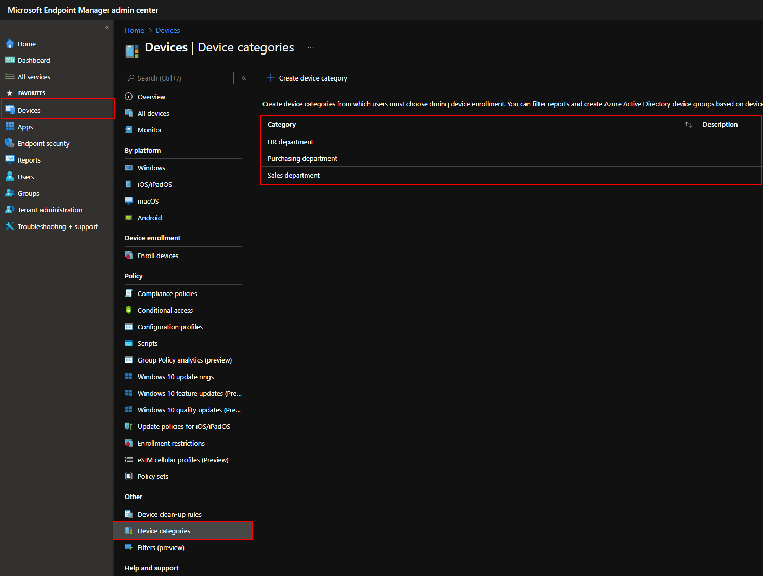Select the Groups icon in sidebar
The height and width of the screenshot is (576, 763).
coord(10,193)
